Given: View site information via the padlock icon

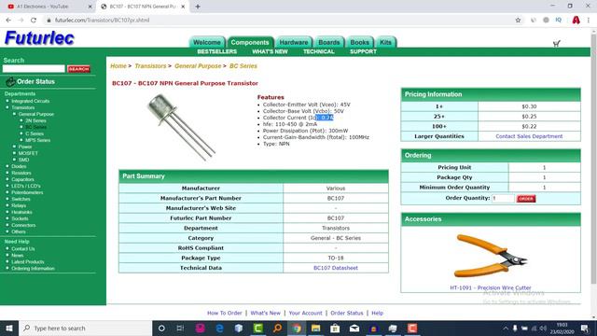Looking at the screenshot, I should pos(49,21).
